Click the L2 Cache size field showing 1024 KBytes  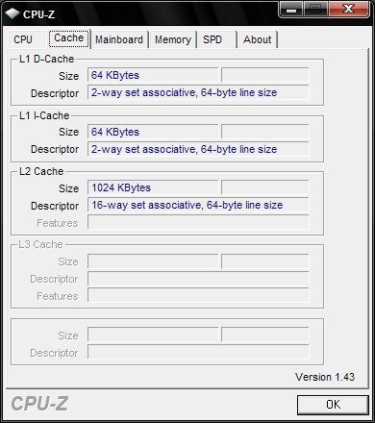153,187
